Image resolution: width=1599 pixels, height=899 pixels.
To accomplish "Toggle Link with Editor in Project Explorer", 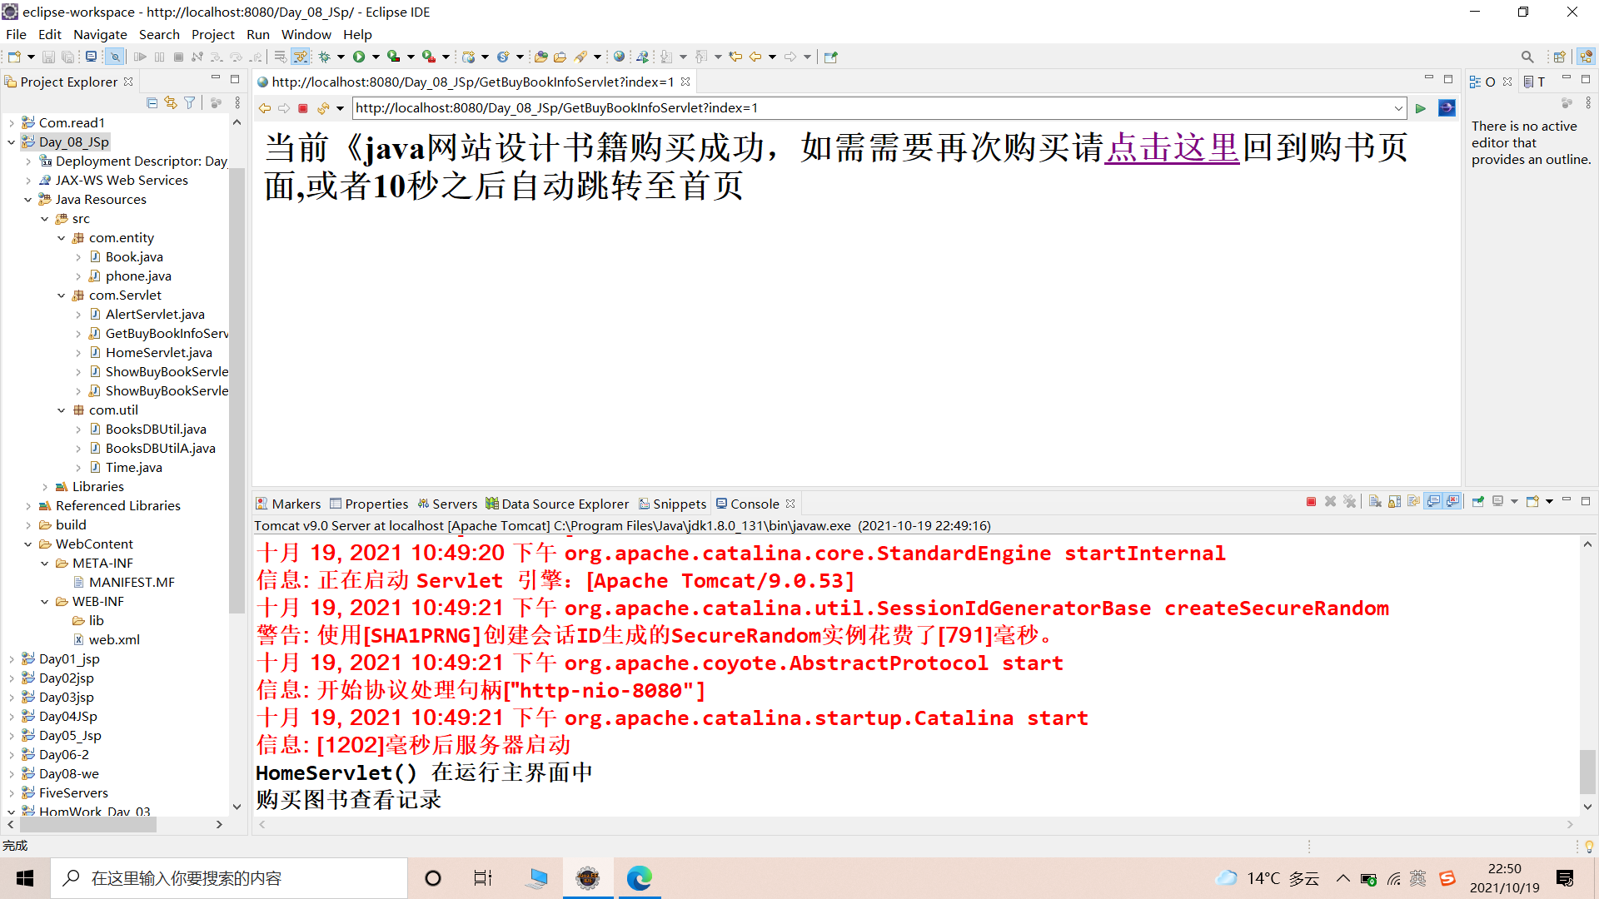I will [x=171, y=102].
